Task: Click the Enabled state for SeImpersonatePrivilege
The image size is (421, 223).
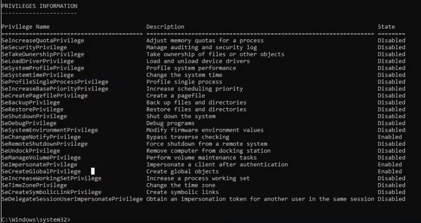Action: (390, 164)
